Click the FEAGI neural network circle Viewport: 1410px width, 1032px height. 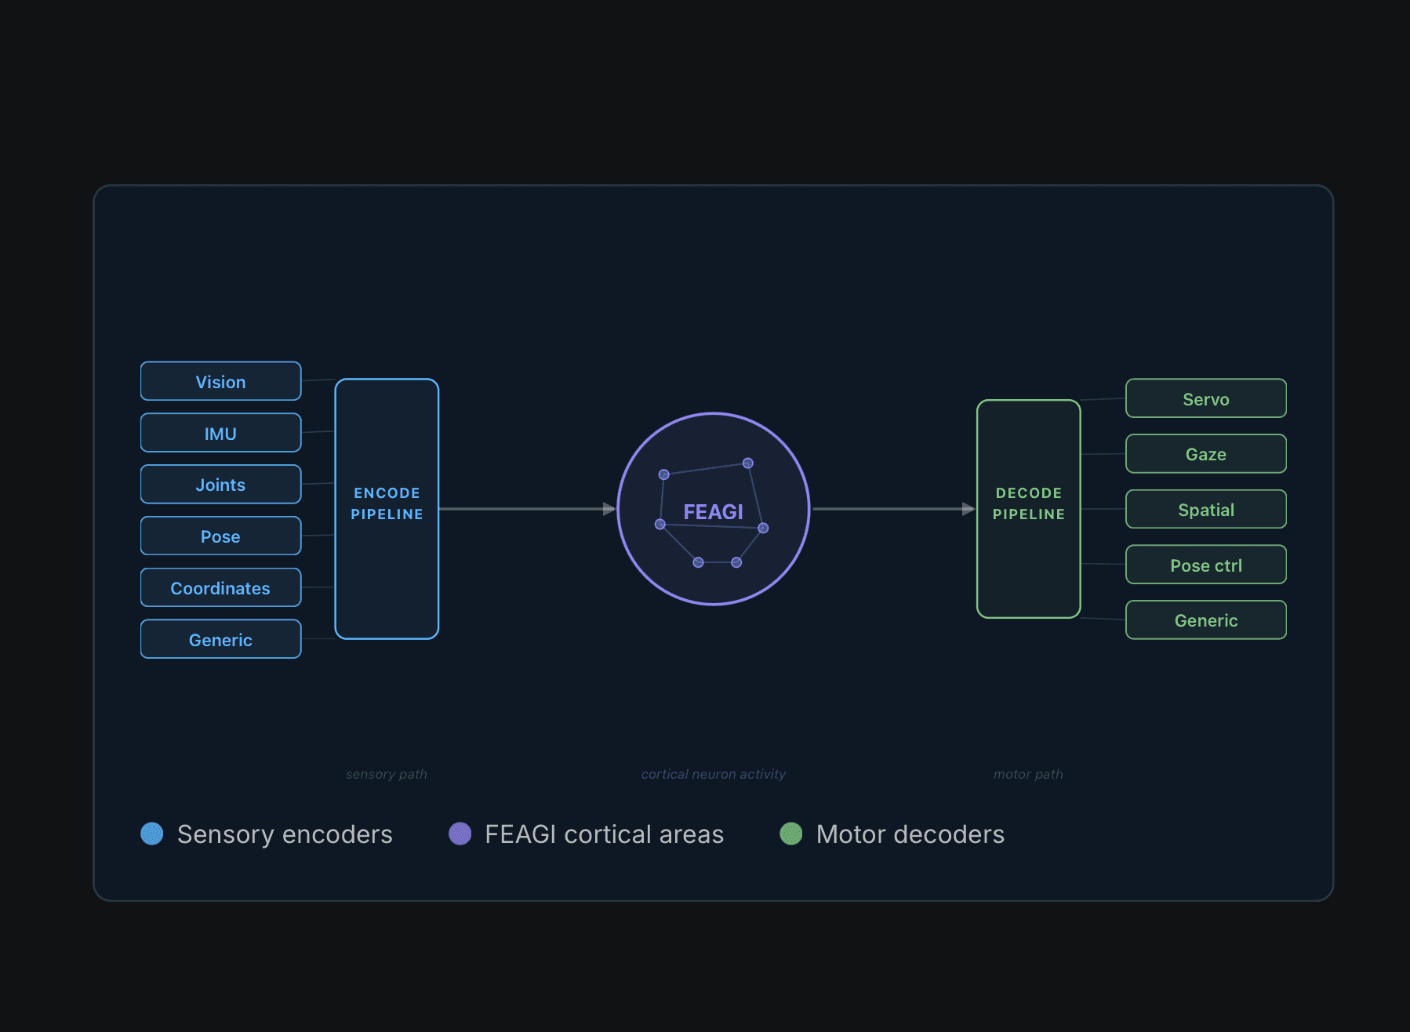pos(713,509)
